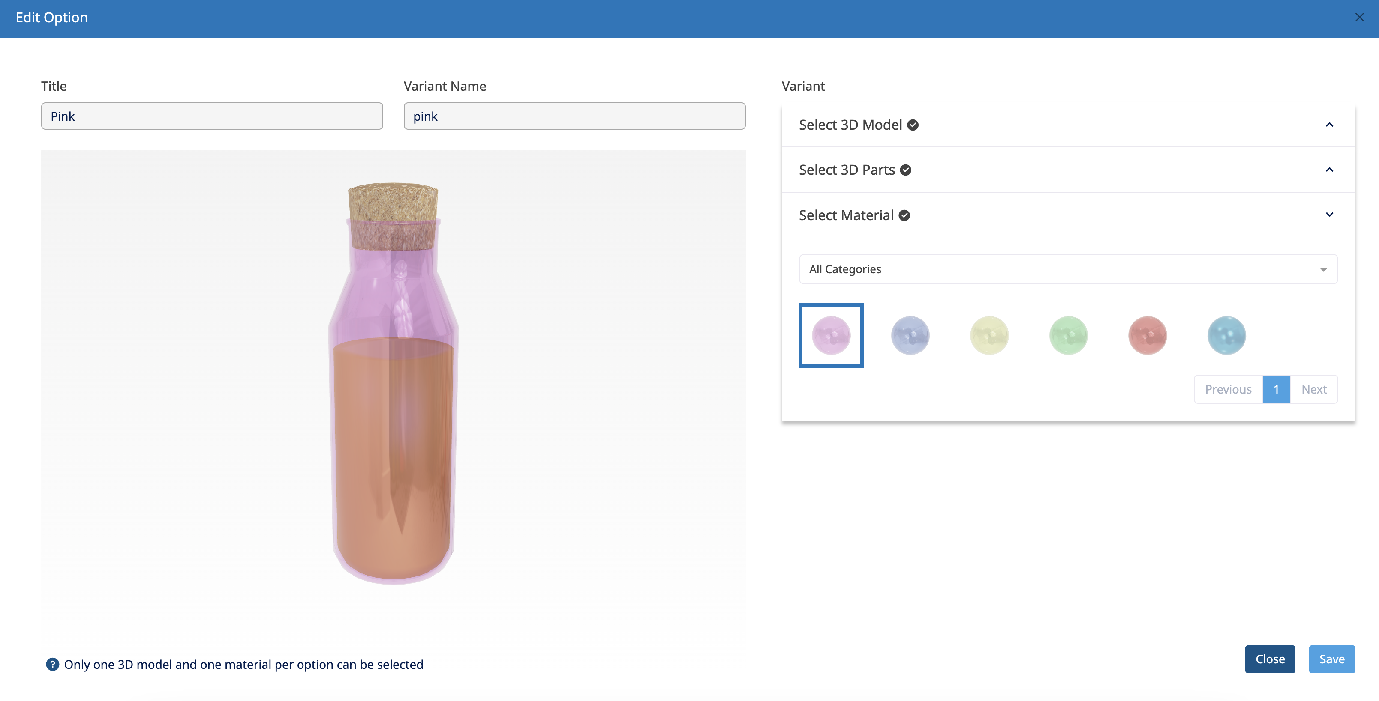Click checkmark icon beside Select 3D Parts
Viewport: 1379px width, 701px height.
[x=906, y=170]
